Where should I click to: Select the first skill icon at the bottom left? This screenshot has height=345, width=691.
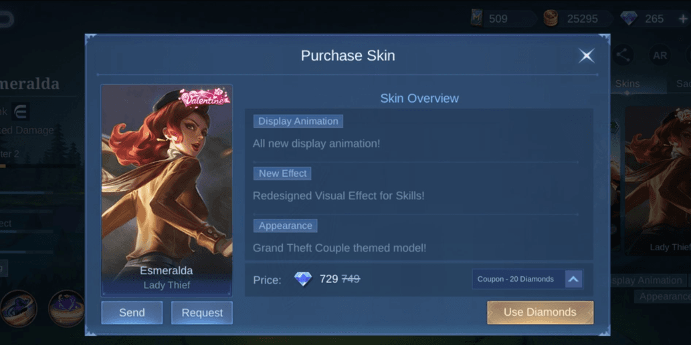(18, 308)
